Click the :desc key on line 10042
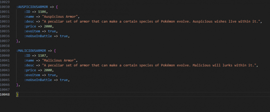 (29, 66)
